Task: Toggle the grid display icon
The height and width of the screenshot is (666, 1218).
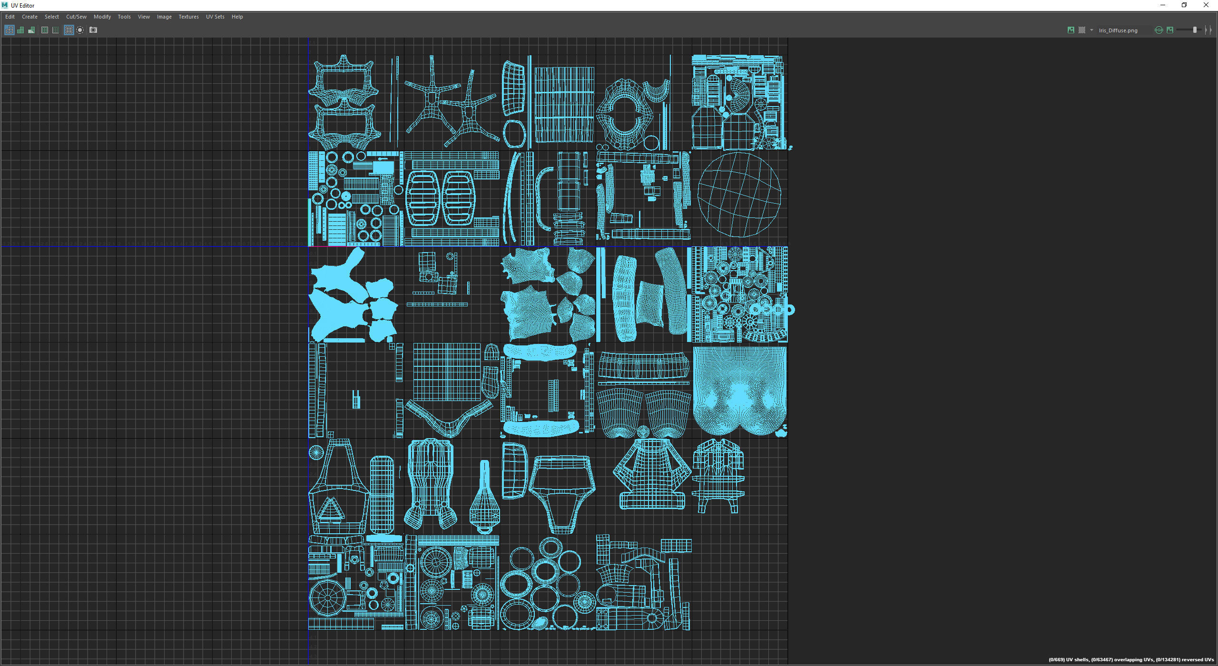Action: point(69,30)
